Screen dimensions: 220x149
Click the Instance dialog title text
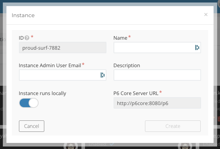tap(23, 15)
